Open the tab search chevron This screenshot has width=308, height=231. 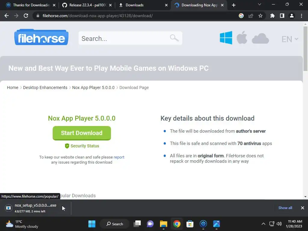click(x=260, y=4)
